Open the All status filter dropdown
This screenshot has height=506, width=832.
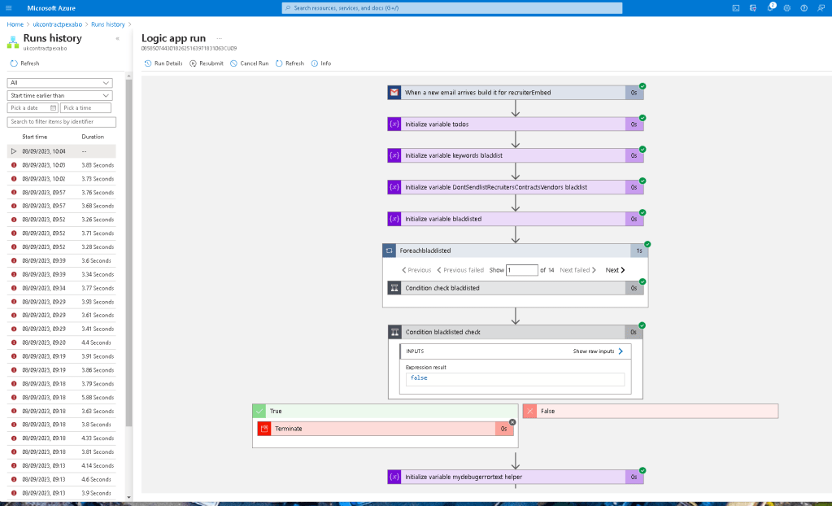click(x=59, y=83)
